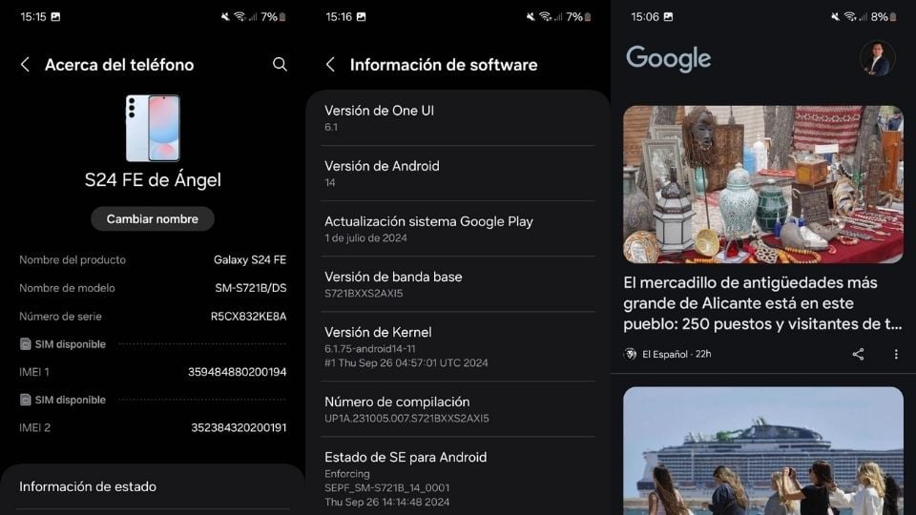Open the cruise ship article image
Viewport: 916px width, 515px height.
coord(763,451)
